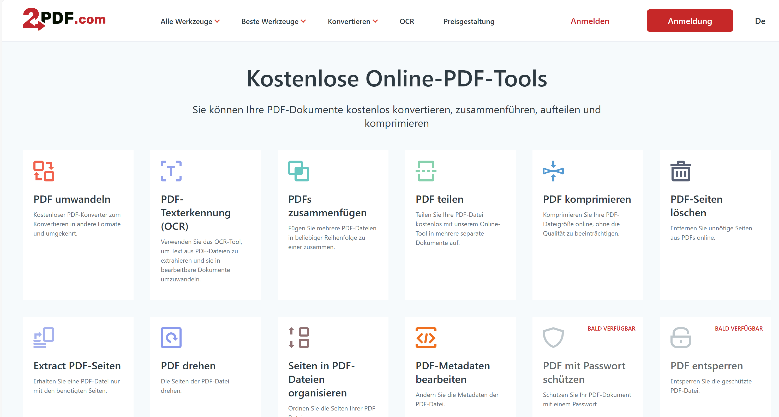Open the PDF-Seiten löschen title

pos(697,206)
